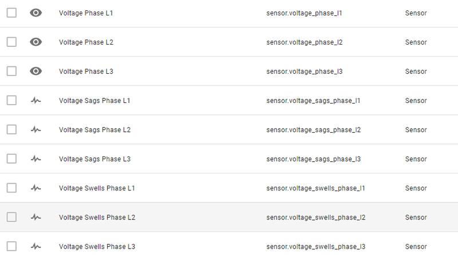The width and height of the screenshot is (458, 255).
Task: Click the eye icon for Voltage Phase L3
Action: click(x=36, y=71)
